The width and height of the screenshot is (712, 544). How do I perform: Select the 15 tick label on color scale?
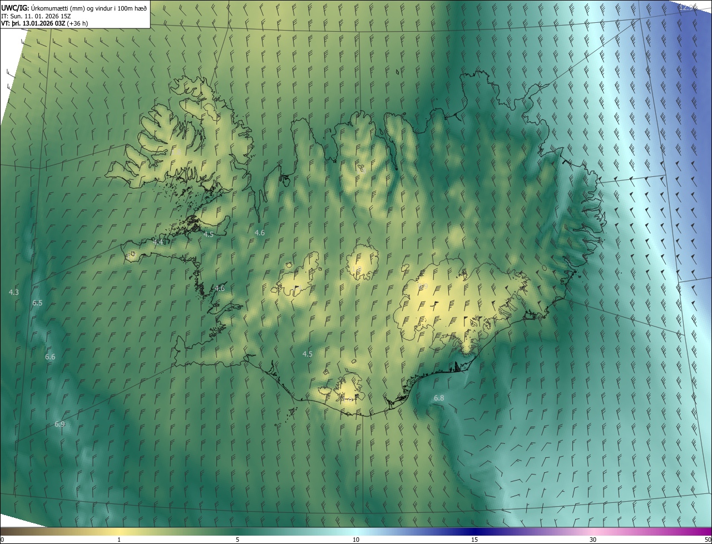click(474, 540)
